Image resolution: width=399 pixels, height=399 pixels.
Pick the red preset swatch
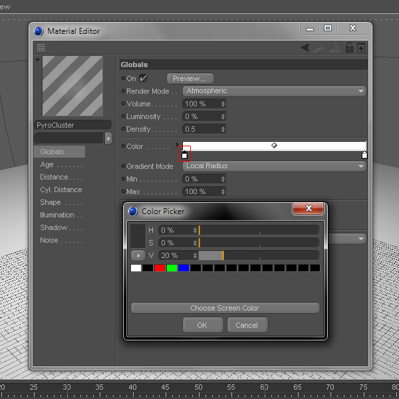coord(160,268)
